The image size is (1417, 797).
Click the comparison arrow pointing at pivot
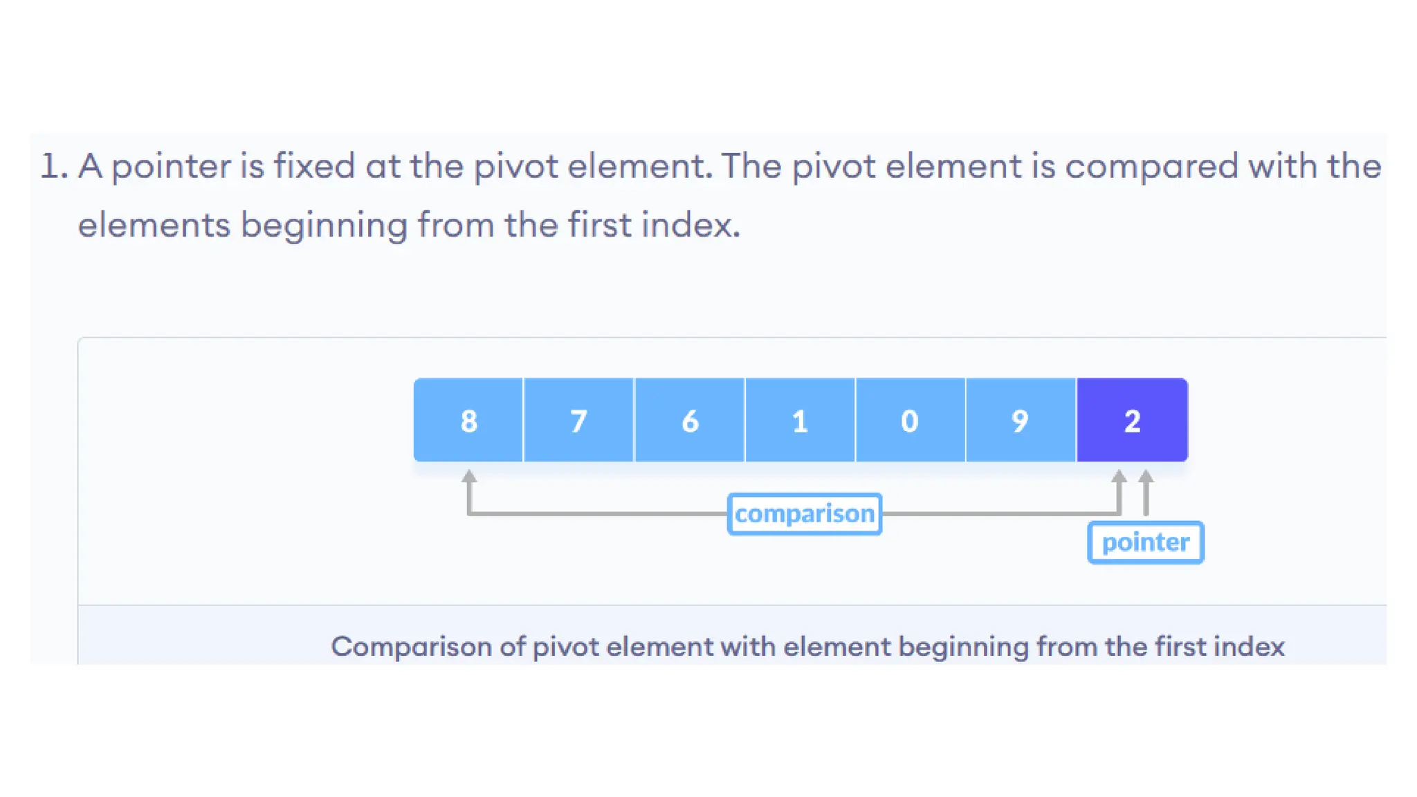1119,491
